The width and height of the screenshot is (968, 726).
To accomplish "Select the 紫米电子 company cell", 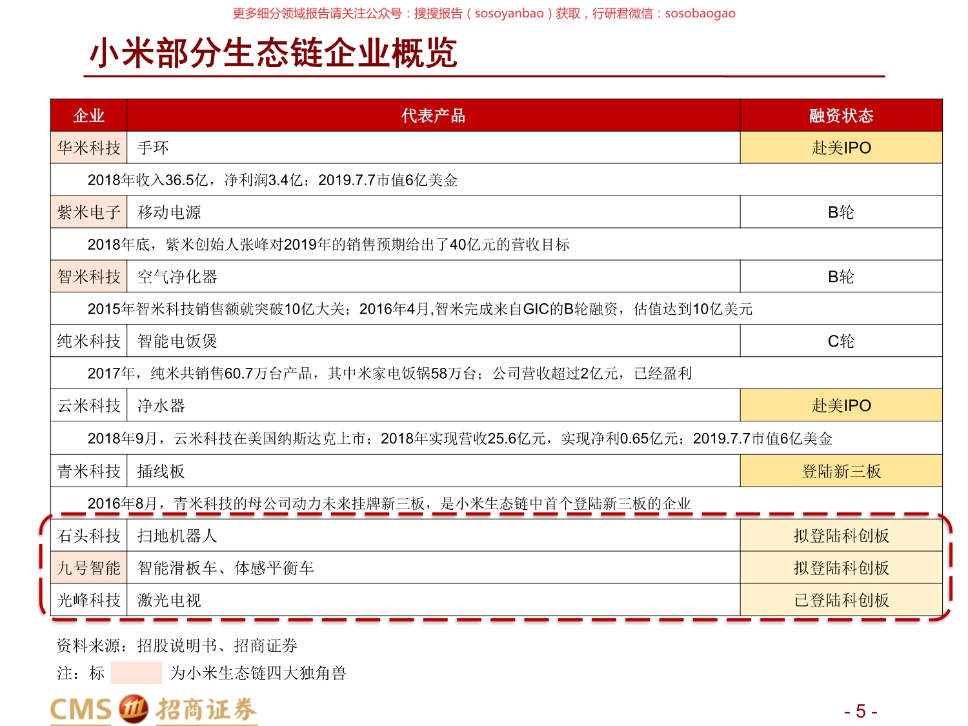I will pyautogui.click(x=89, y=212).
